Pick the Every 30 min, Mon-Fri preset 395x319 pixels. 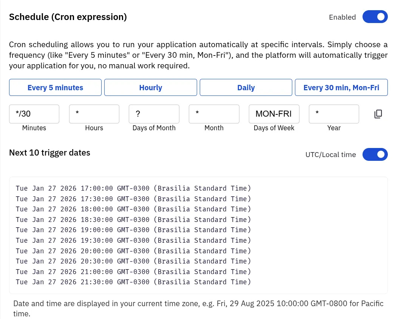coord(341,87)
